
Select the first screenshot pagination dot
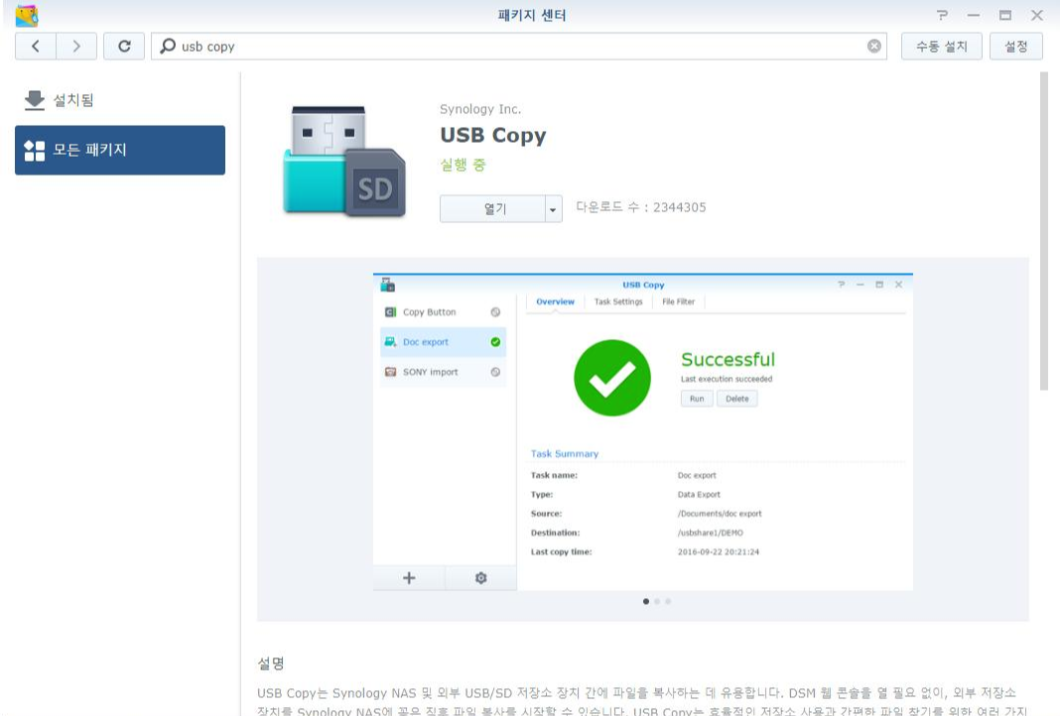coord(646,601)
